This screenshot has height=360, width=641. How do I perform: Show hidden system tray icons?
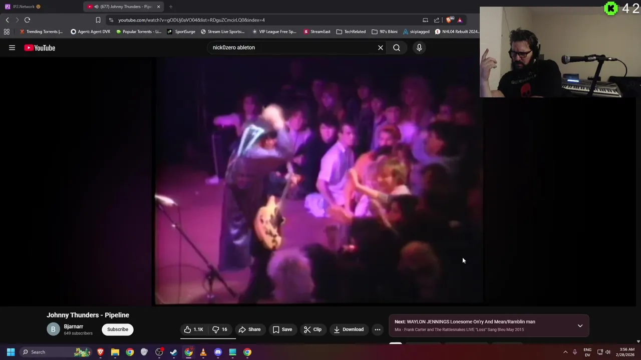(x=565, y=352)
